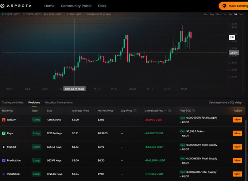Click the 3.11 current price label
This screenshot has width=248, height=181.
[x=232, y=37]
